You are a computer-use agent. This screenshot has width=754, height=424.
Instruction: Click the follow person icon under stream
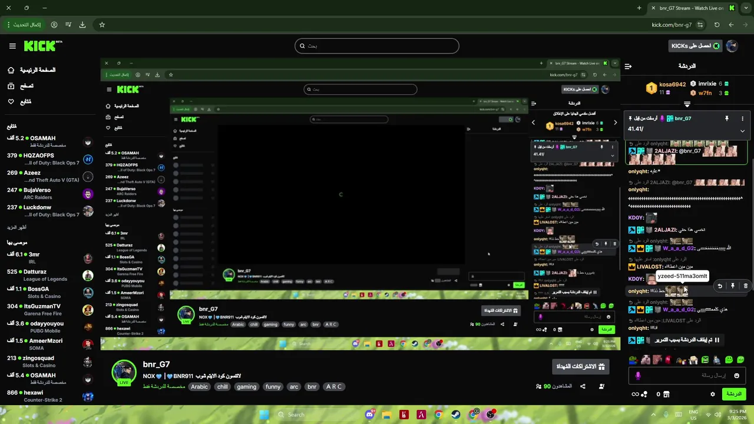pyautogui.click(x=601, y=386)
